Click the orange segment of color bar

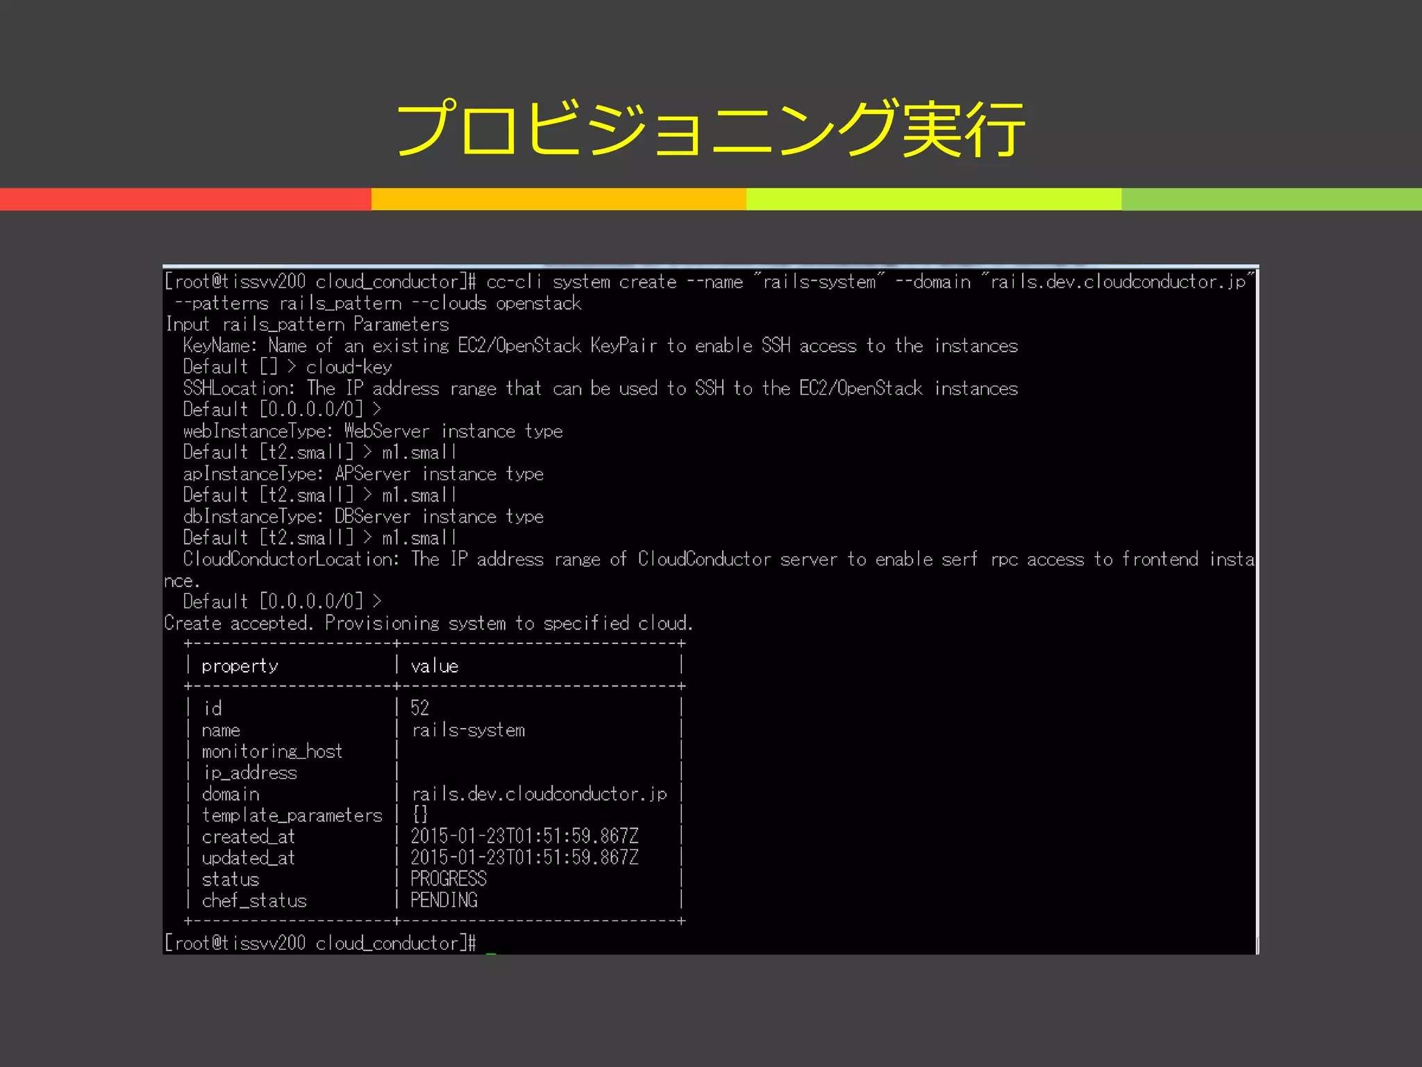click(x=559, y=199)
